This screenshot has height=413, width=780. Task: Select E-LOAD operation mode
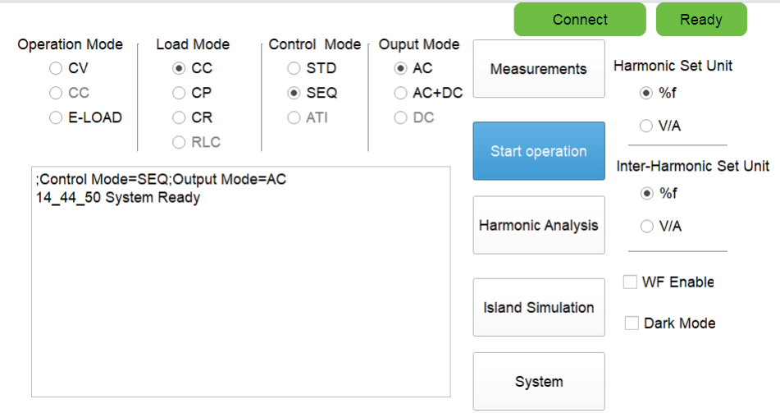(56, 118)
